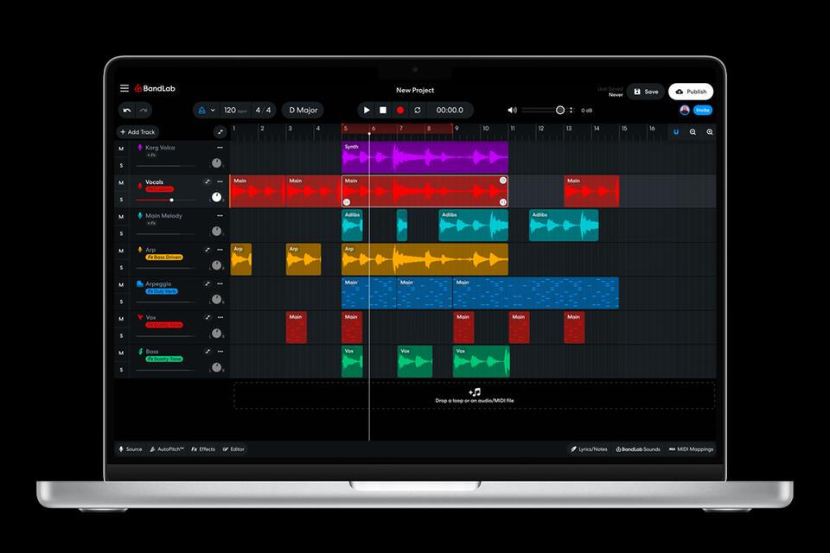The width and height of the screenshot is (830, 553).
Task: Mute the Korg Volca track
Action: 121,149
